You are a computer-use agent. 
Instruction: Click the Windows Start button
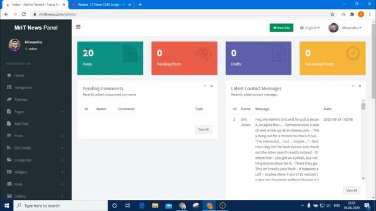[6, 206]
